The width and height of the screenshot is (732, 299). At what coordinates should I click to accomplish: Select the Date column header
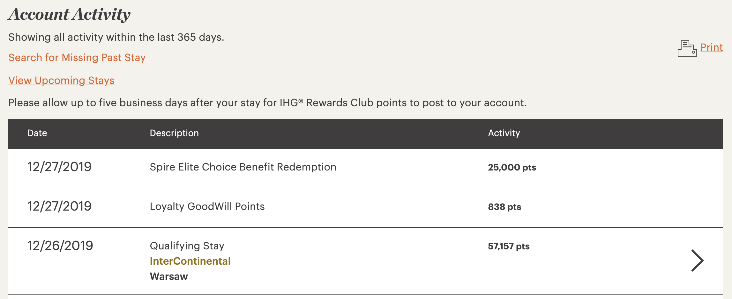pyautogui.click(x=37, y=133)
